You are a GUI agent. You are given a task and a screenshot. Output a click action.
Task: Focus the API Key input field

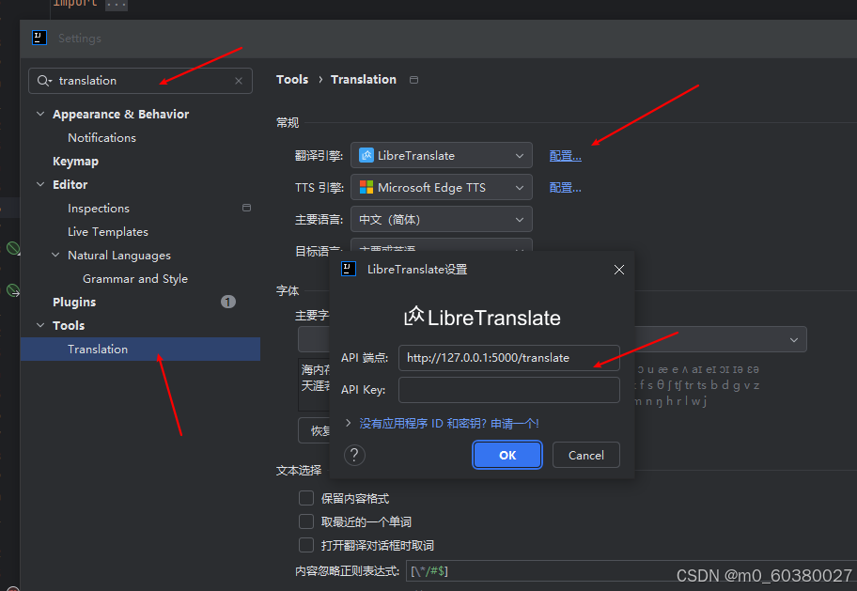pos(509,390)
